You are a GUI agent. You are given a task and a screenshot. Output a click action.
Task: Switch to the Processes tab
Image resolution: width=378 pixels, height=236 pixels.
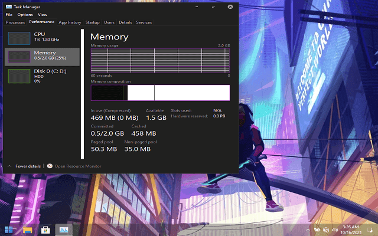click(15, 22)
